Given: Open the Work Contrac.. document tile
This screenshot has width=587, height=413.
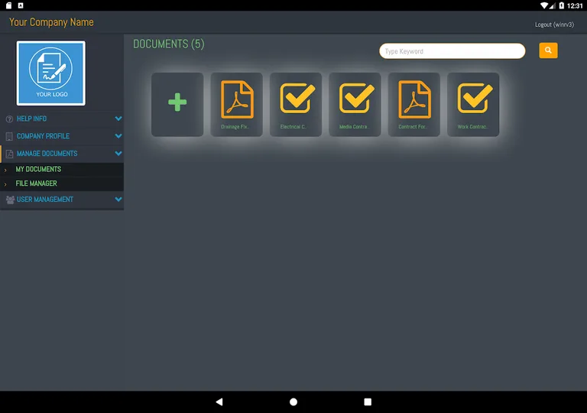Looking at the screenshot, I should (473, 104).
